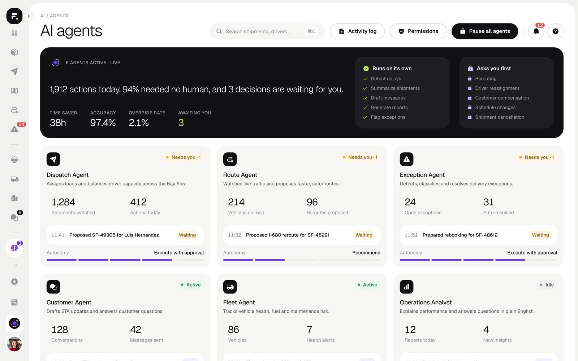Click the Override rate 2.1% value
Screen dimensions: 578x361
click(x=139, y=123)
